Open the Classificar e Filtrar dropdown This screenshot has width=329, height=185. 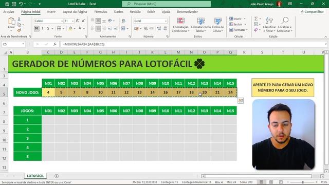coord(269,25)
